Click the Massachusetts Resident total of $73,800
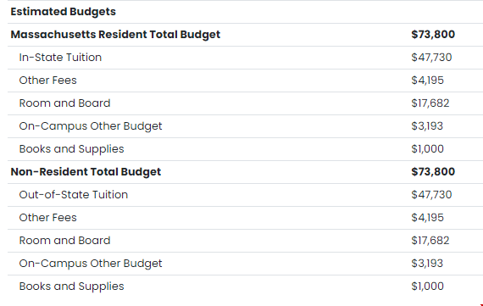 point(433,35)
